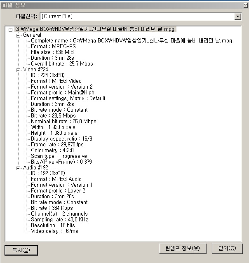Select the Format : MPEG Video row
Screen dimensions: 249x263
point(56,81)
